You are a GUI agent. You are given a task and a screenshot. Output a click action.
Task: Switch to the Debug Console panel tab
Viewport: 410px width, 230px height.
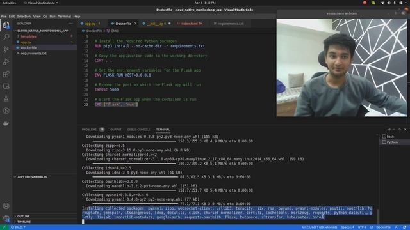click(x=138, y=130)
